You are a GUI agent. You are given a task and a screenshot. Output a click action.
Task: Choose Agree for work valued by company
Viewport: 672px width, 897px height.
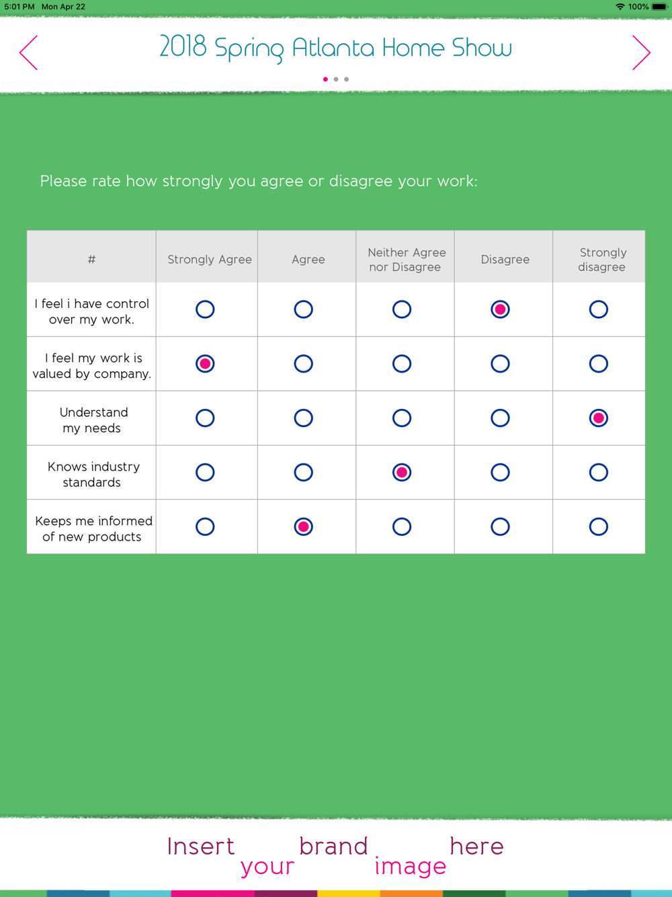coord(304,364)
